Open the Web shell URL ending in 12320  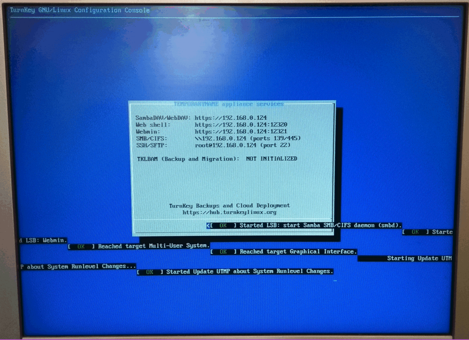pyautogui.click(x=241, y=125)
